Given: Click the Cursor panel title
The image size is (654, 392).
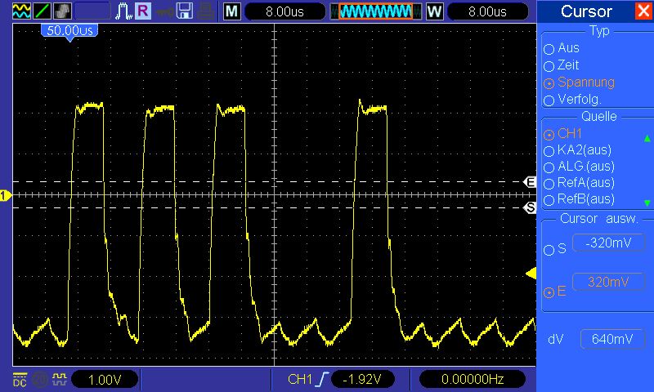Looking at the screenshot, I should point(586,11).
